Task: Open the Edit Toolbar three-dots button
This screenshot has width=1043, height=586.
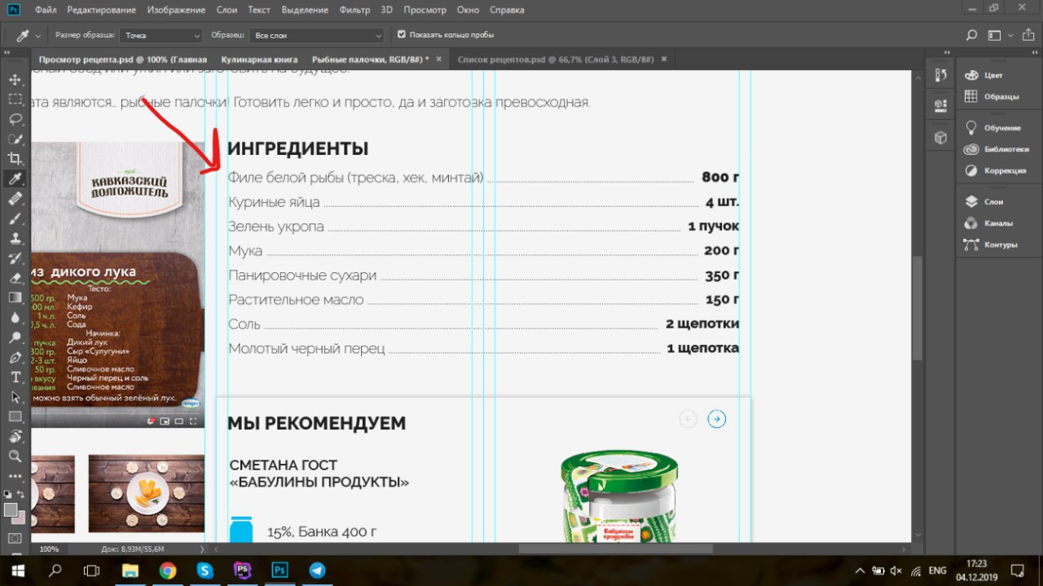Action: [15, 476]
